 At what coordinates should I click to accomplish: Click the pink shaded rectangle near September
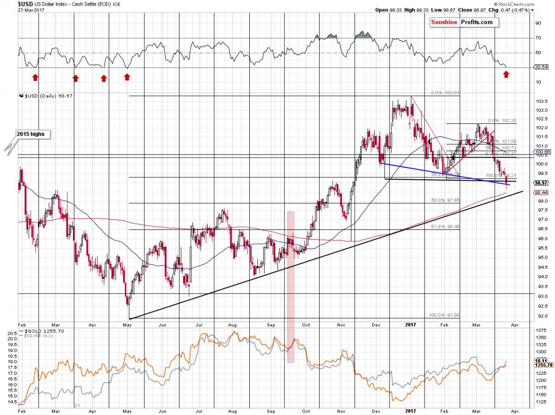(x=291, y=287)
